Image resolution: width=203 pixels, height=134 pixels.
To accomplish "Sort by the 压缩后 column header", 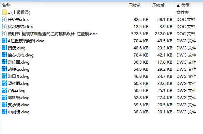I will coord(158,5).
